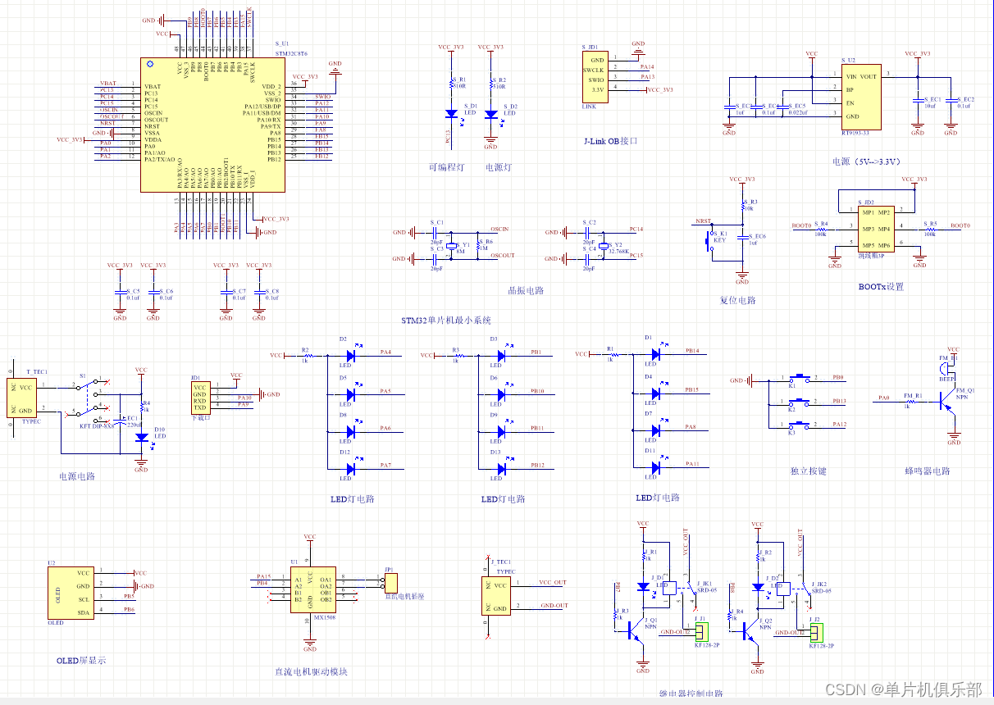Select the LINK header block S_JD1
994x705 pixels.
pos(595,79)
